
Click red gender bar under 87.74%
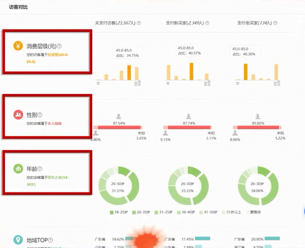tap(189, 127)
